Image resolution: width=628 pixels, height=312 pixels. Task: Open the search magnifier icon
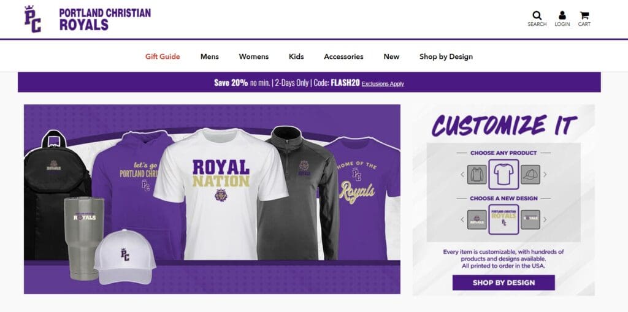[537, 15]
